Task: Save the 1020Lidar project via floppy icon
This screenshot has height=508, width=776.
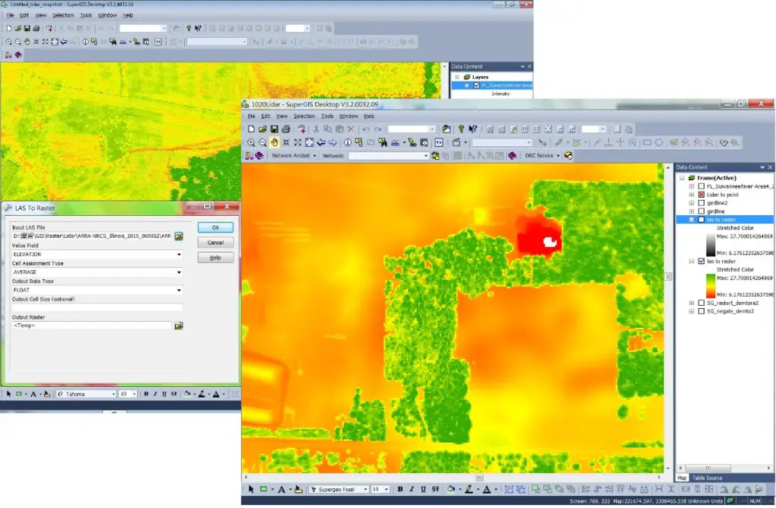Action: coord(274,129)
